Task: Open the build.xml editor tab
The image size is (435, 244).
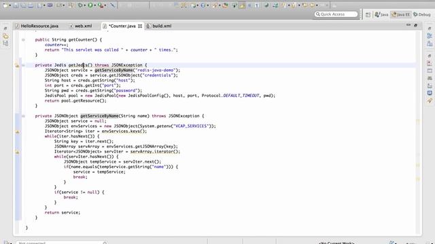Action: (159, 26)
